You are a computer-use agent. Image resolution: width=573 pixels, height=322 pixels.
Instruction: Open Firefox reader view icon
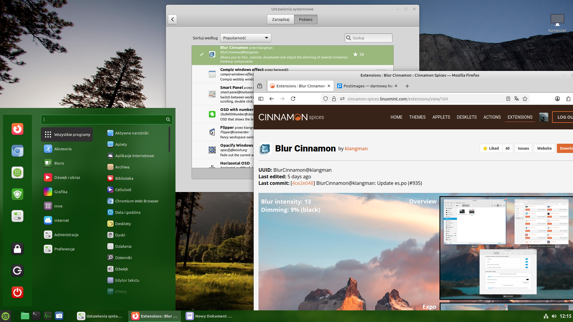(508, 99)
